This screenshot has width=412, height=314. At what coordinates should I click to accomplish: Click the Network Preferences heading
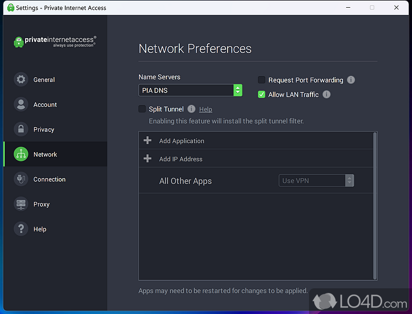[x=195, y=48]
